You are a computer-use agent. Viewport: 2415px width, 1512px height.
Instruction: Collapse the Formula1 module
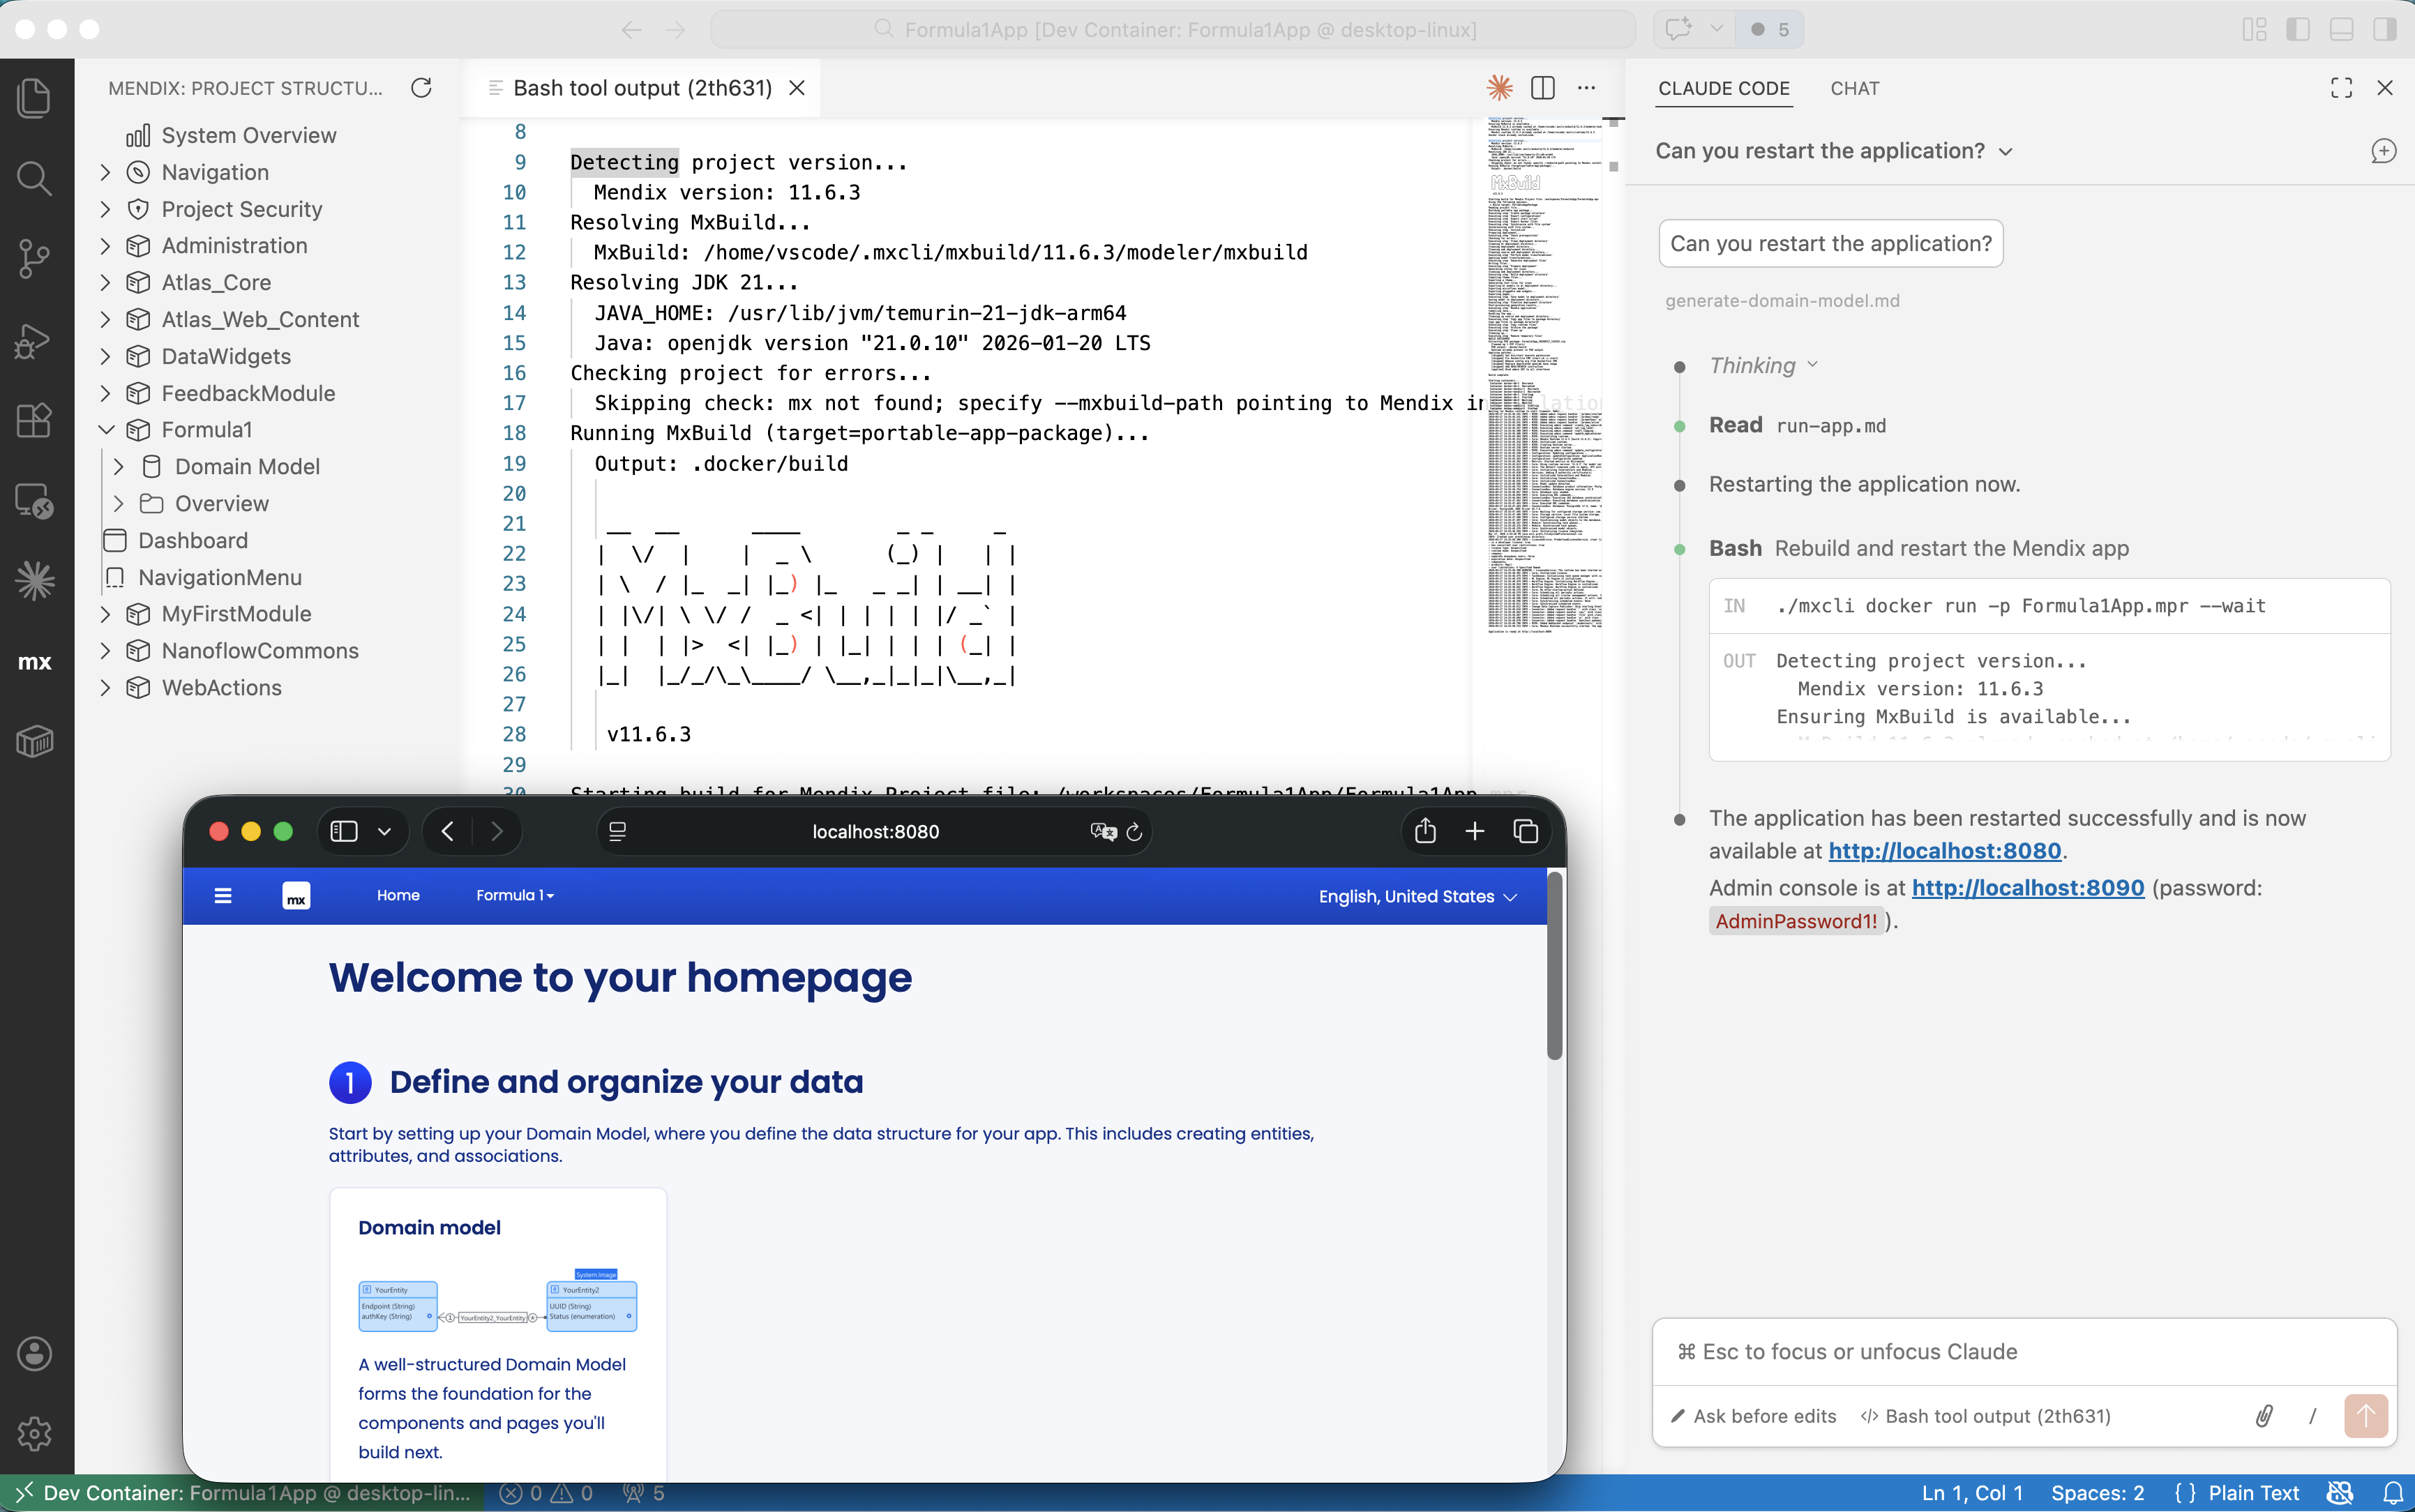pyautogui.click(x=105, y=430)
